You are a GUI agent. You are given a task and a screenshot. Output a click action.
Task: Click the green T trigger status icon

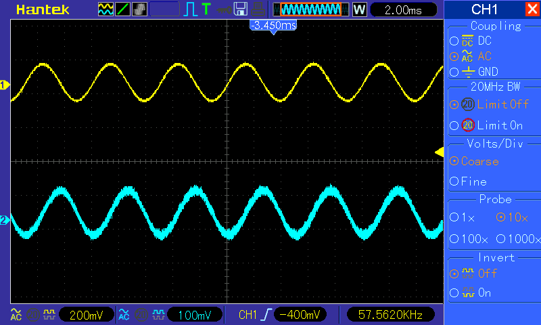click(206, 9)
